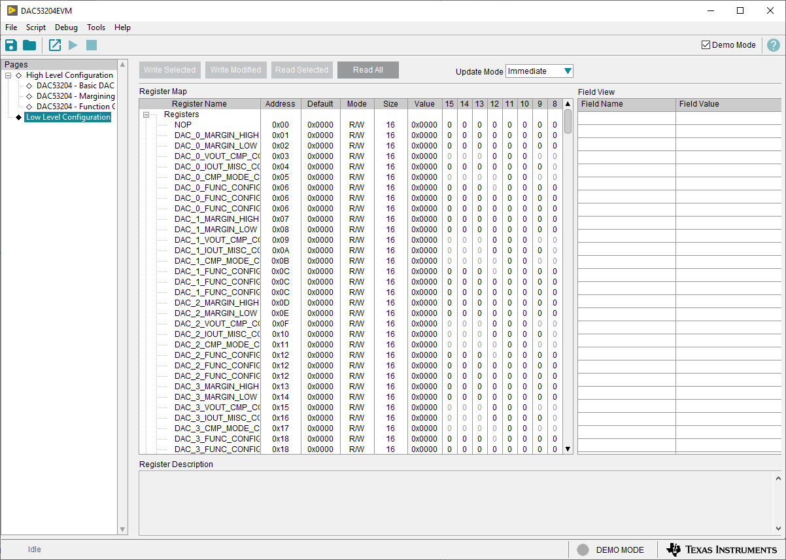Click the Save icon in toolbar
This screenshot has height=560, width=786.
coord(11,45)
